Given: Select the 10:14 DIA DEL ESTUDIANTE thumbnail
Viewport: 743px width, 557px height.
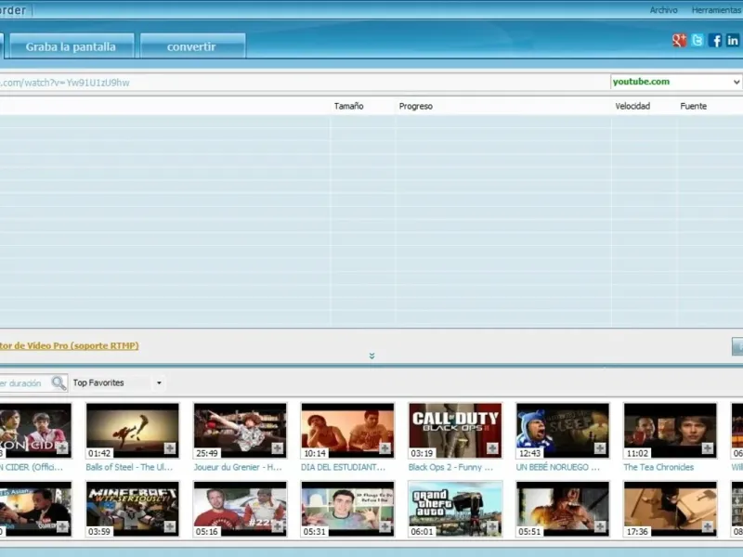Looking at the screenshot, I should coord(347,431).
